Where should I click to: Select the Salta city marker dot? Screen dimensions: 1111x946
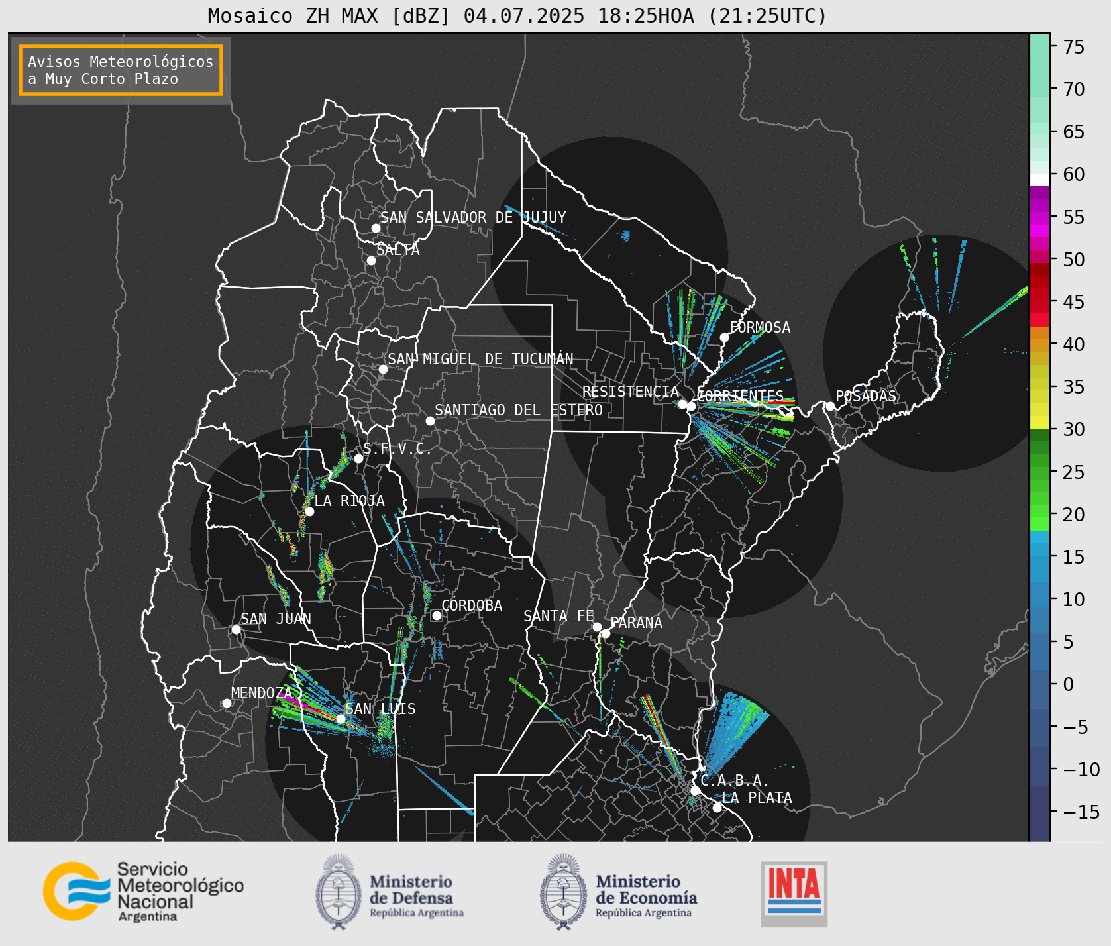(x=372, y=260)
